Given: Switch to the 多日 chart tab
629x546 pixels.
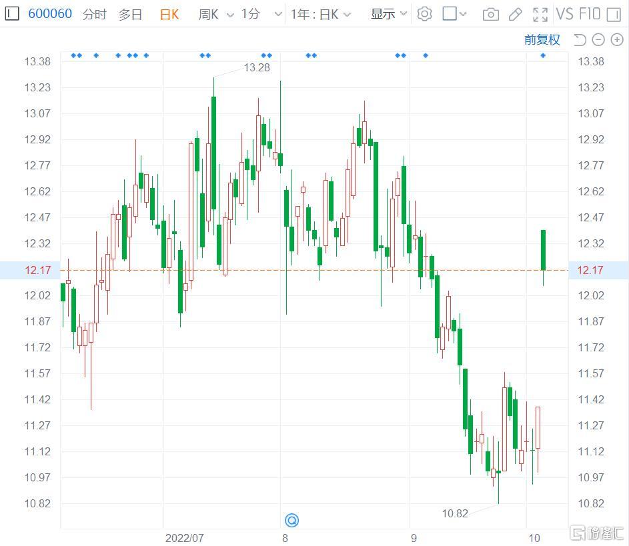Looking at the screenshot, I should click(130, 15).
